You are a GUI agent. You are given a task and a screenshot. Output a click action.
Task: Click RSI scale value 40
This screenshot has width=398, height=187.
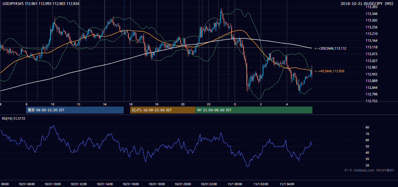tap(367, 153)
